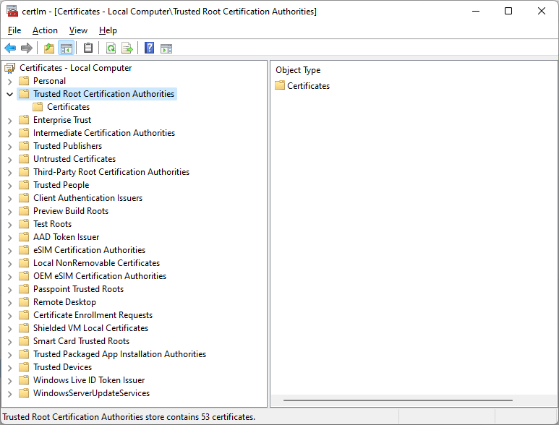
Task: Expand Intermediate Certification Authorities node
Action: [9, 133]
